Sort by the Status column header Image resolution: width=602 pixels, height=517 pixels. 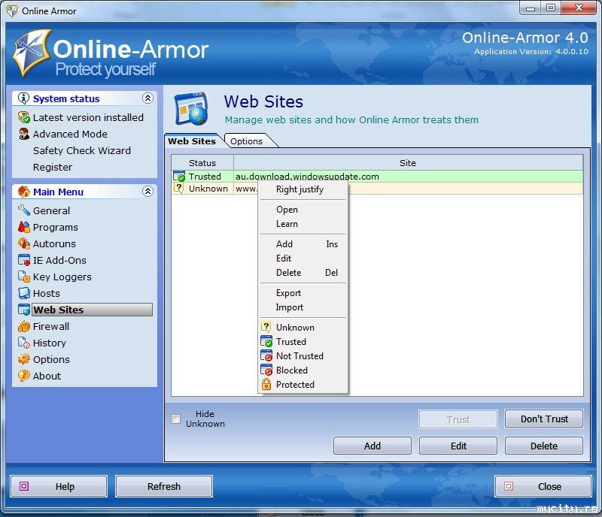click(x=202, y=162)
